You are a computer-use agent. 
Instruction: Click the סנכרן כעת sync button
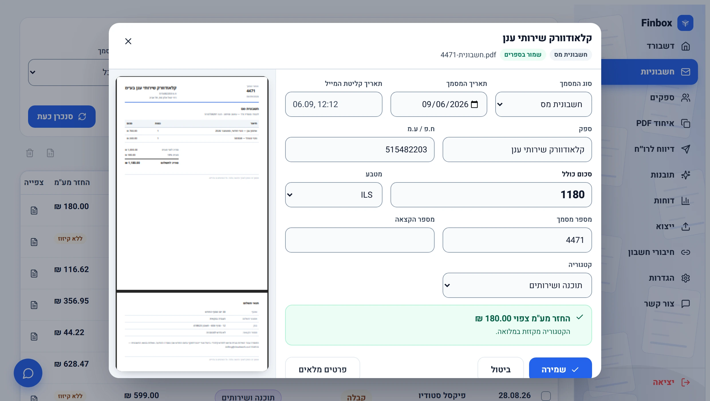click(62, 117)
